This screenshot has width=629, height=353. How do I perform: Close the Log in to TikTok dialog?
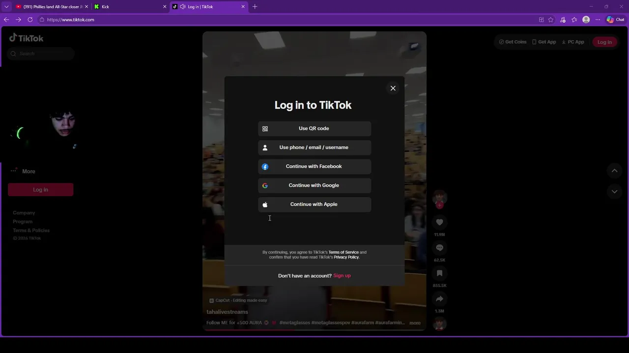(393, 88)
